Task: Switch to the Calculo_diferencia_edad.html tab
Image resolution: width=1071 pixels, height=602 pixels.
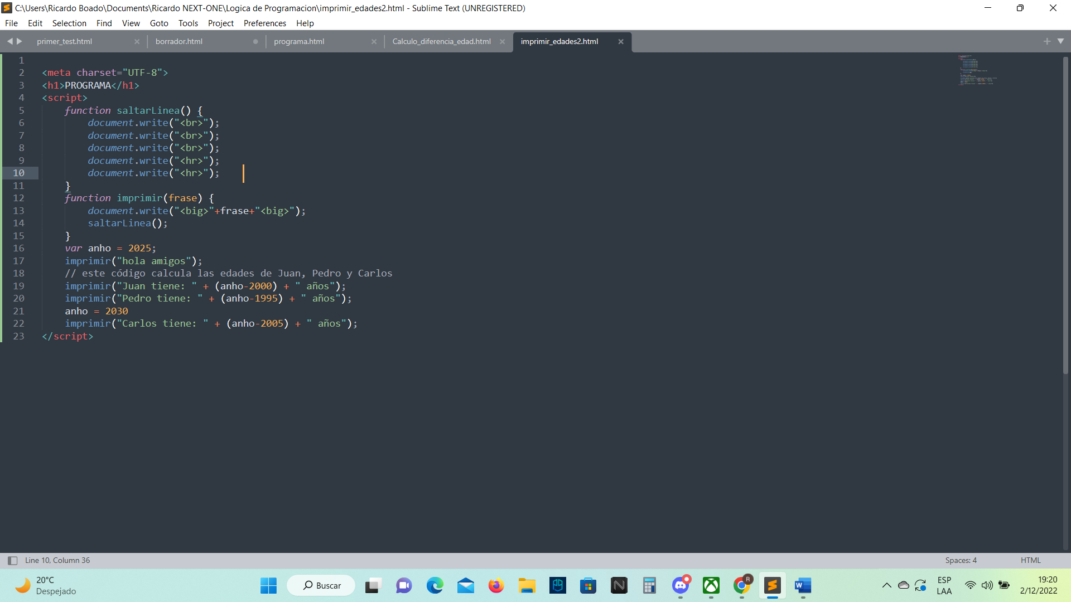Action: [x=442, y=41]
